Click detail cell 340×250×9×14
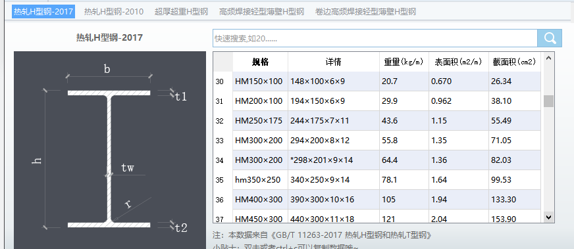 click(334, 180)
